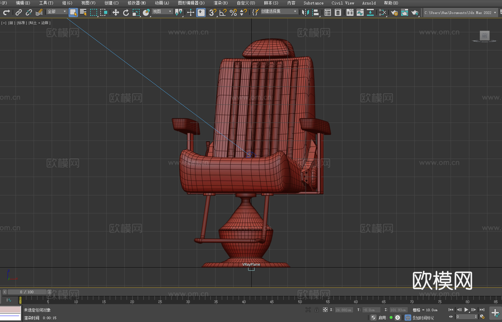Select the Move tool
This screenshot has width=502, height=322.
(116, 12)
